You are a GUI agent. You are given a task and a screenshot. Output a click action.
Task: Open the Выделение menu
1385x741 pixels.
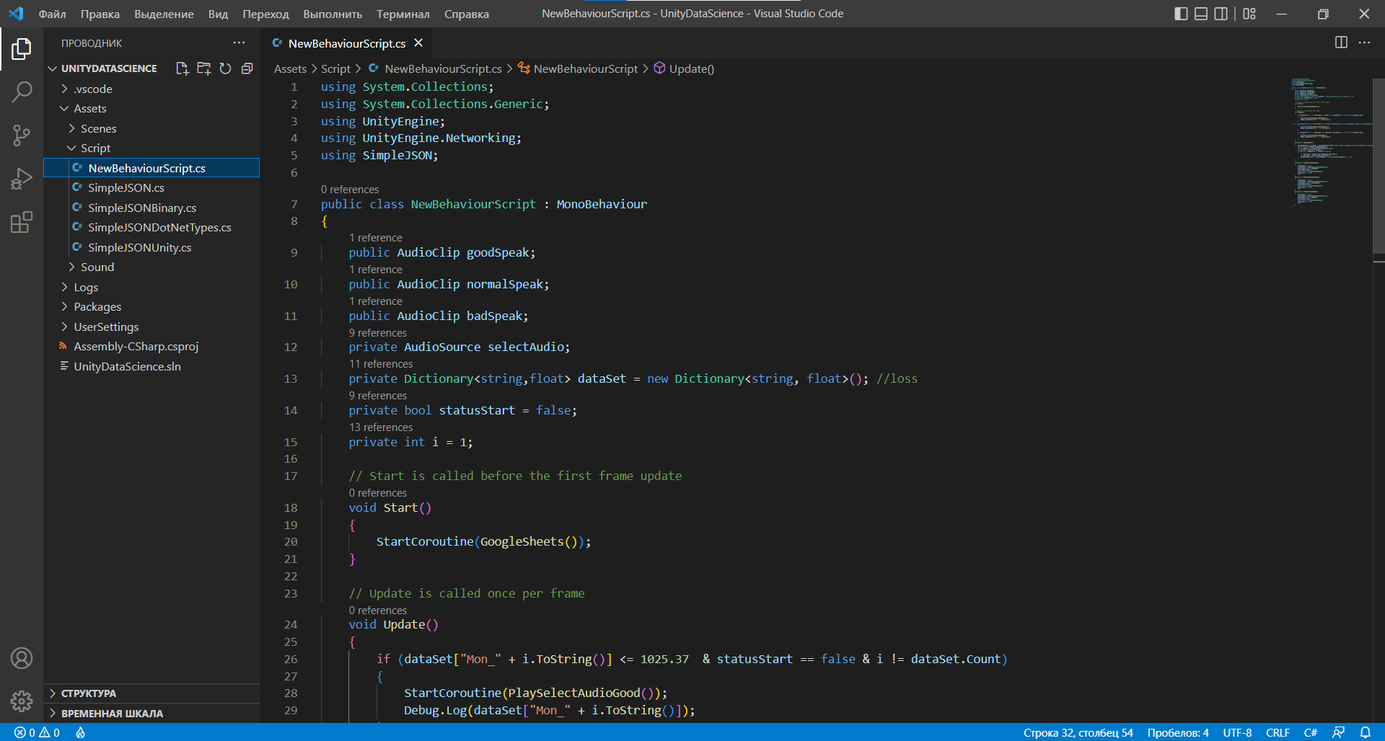pyautogui.click(x=164, y=14)
